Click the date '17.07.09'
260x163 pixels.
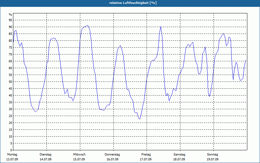pos(146,159)
